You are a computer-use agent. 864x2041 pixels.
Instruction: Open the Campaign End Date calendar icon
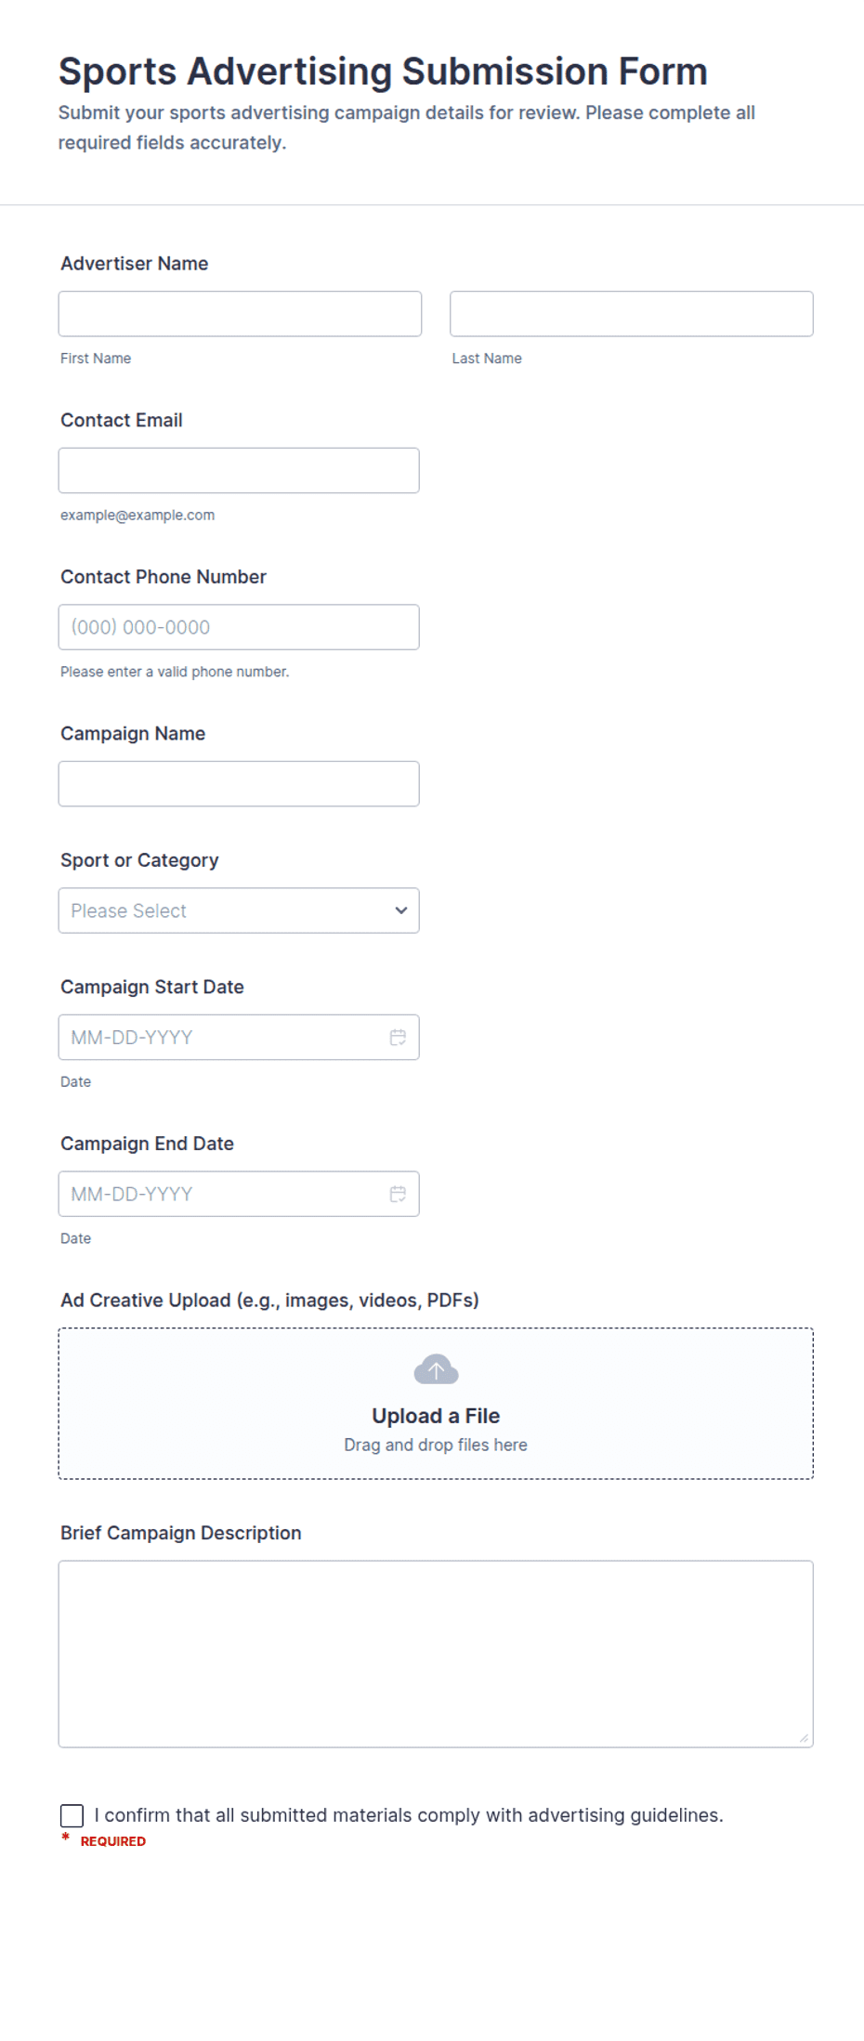click(398, 1194)
